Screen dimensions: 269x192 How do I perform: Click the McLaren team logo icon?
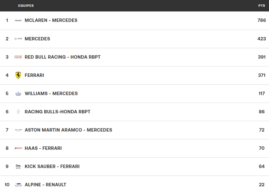18,21
